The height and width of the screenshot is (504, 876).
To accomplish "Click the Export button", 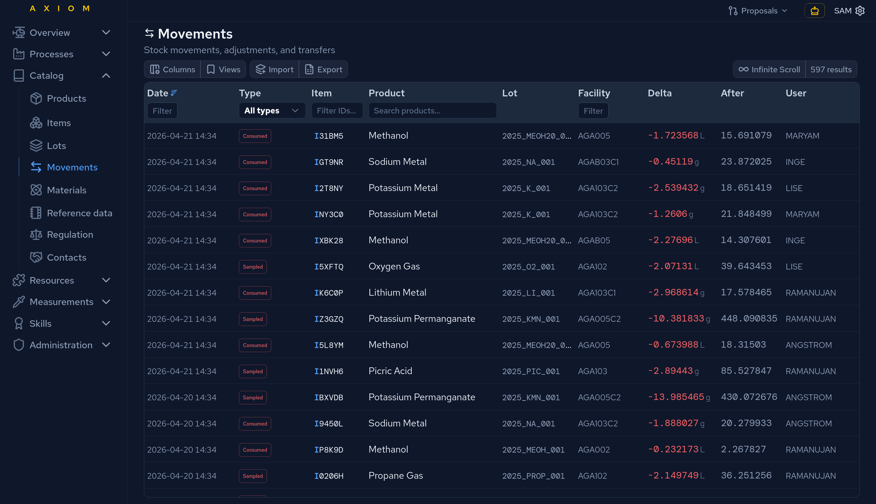I will (x=323, y=70).
